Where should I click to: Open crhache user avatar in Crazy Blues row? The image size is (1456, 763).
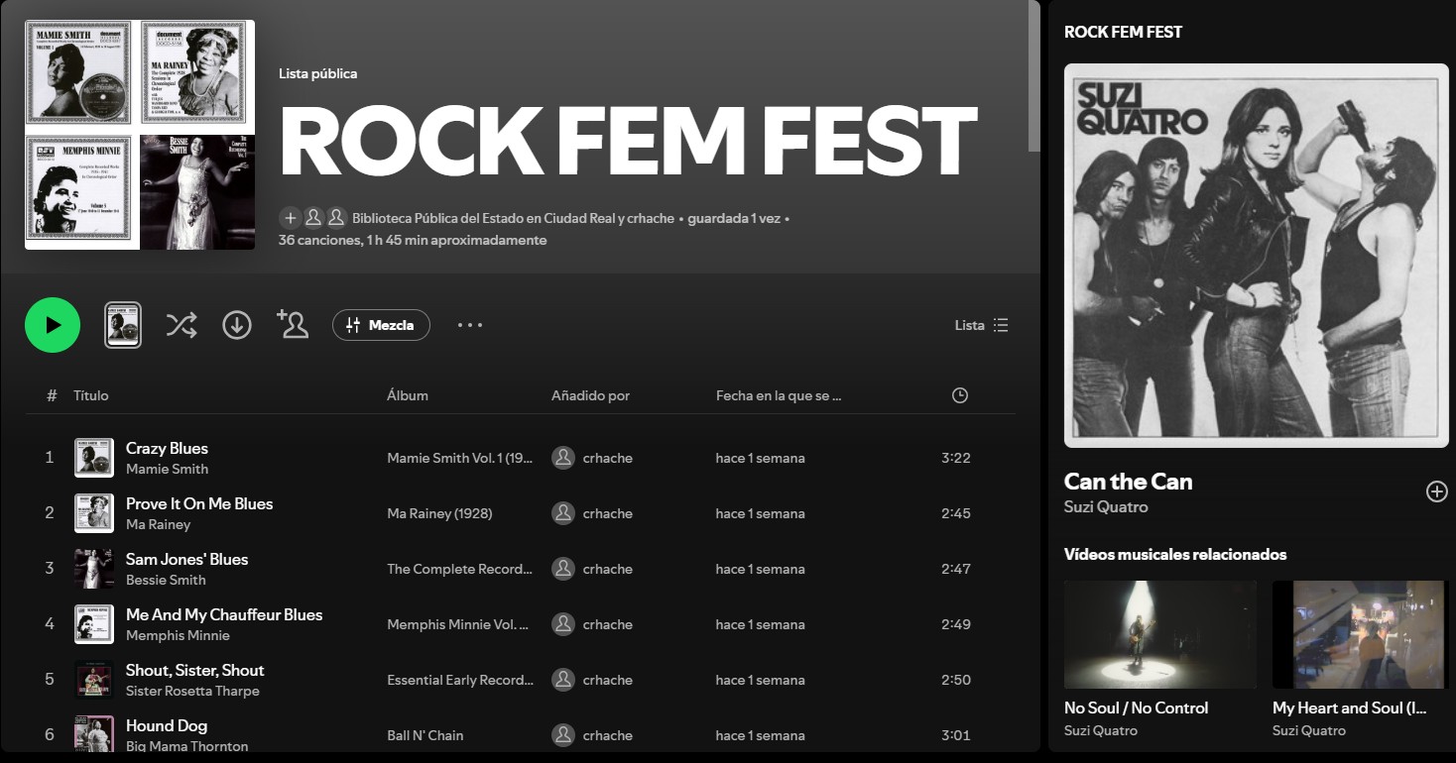point(563,458)
